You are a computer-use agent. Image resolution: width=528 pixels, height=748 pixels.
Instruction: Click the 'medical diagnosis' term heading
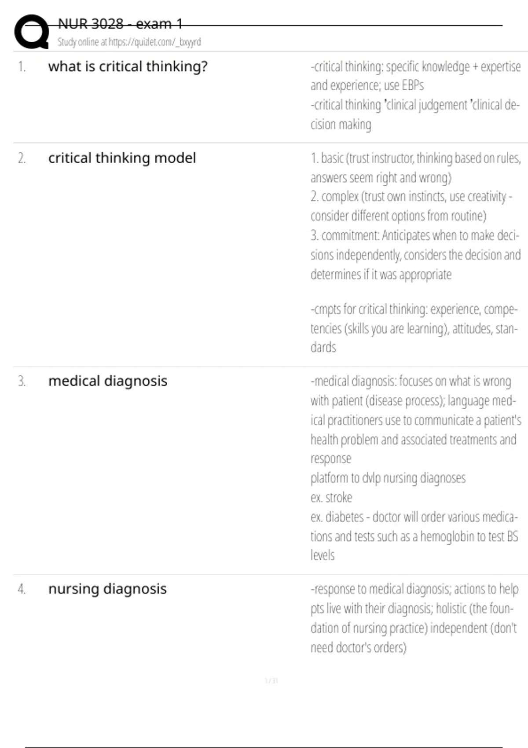point(108,381)
